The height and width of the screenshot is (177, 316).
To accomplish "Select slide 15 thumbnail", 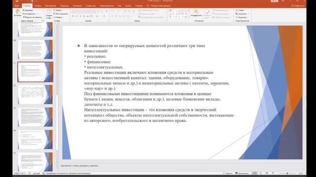I will coord(36,162).
